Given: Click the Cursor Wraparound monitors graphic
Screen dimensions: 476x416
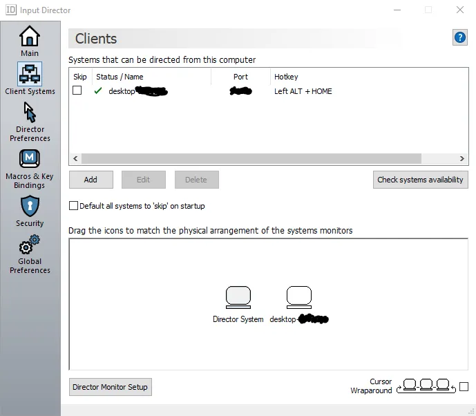Looking at the screenshot, I should (426, 386).
